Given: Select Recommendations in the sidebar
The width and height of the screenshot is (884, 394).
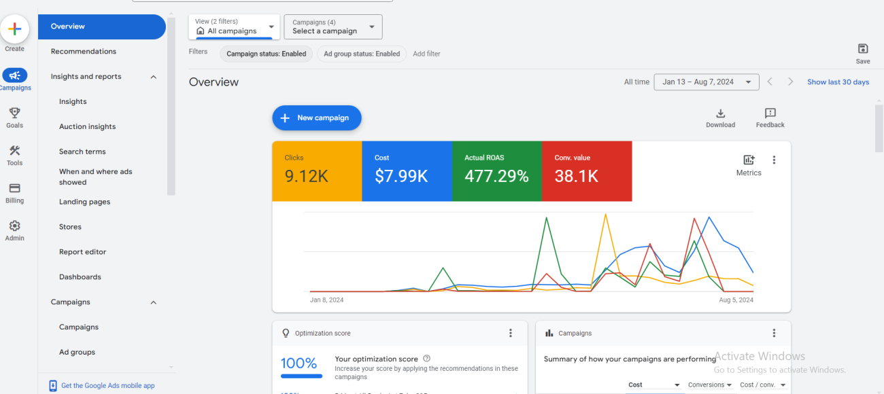Looking at the screenshot, I should pos(83,52).
